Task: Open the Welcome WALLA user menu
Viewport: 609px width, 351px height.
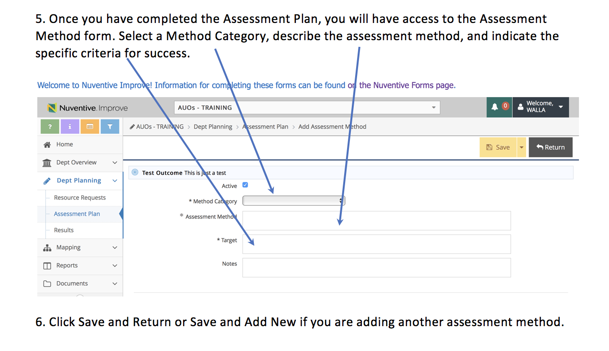Action: (540, 107)
